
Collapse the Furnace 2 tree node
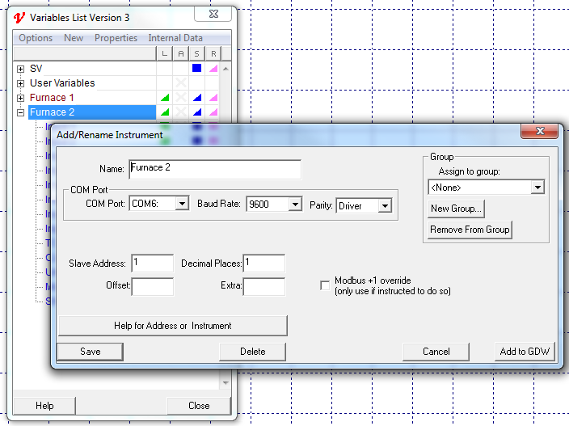tap(21, 112)
